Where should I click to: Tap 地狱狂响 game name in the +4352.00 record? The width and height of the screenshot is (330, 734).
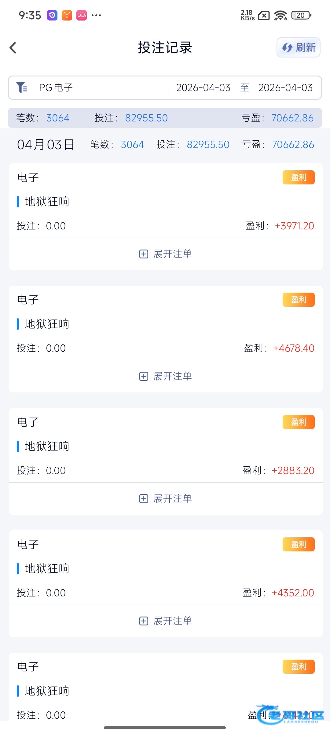[47, 569]
